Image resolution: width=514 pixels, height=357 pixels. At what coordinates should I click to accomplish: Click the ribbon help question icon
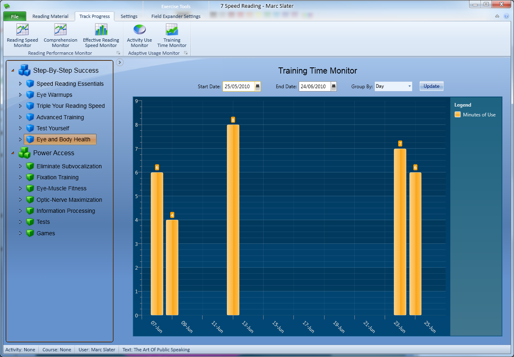[506, 16]
